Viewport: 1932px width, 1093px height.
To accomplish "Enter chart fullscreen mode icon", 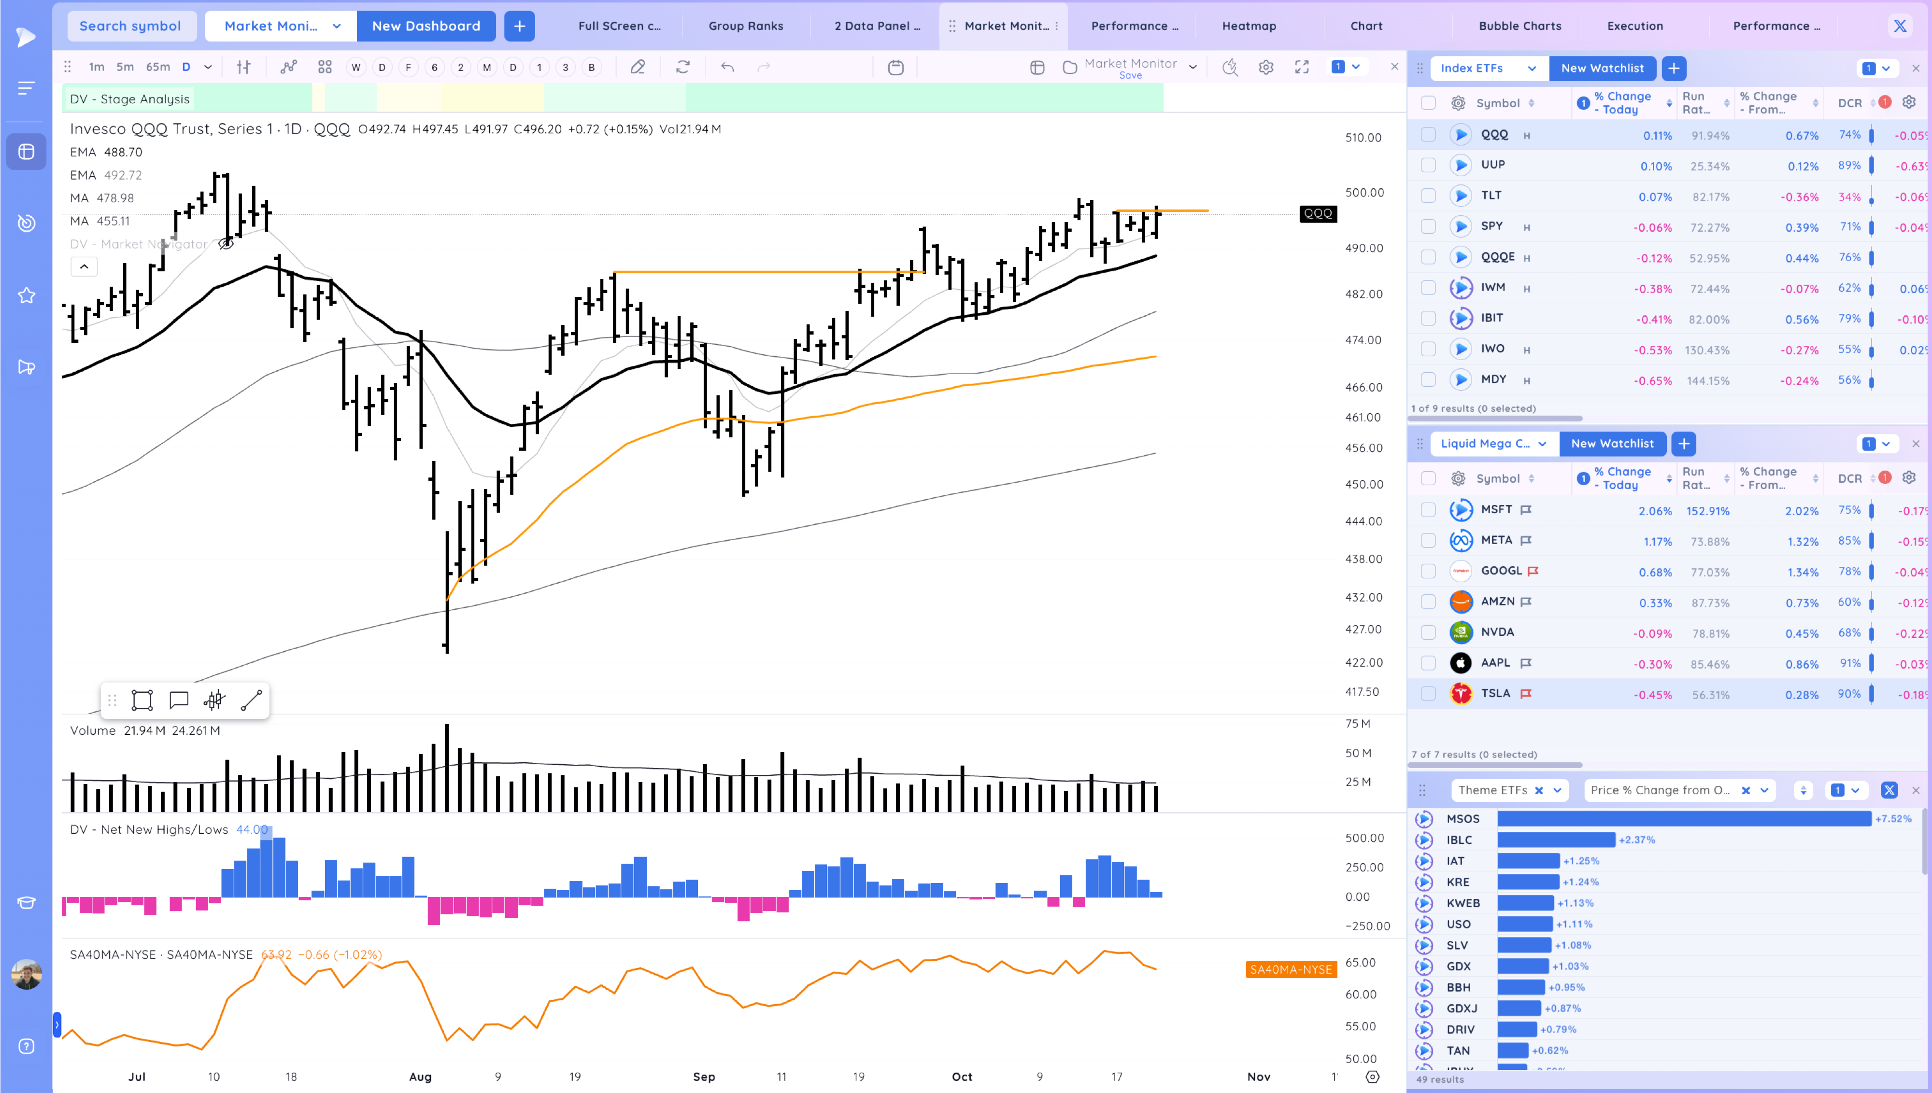I will tap(1302, 68).
